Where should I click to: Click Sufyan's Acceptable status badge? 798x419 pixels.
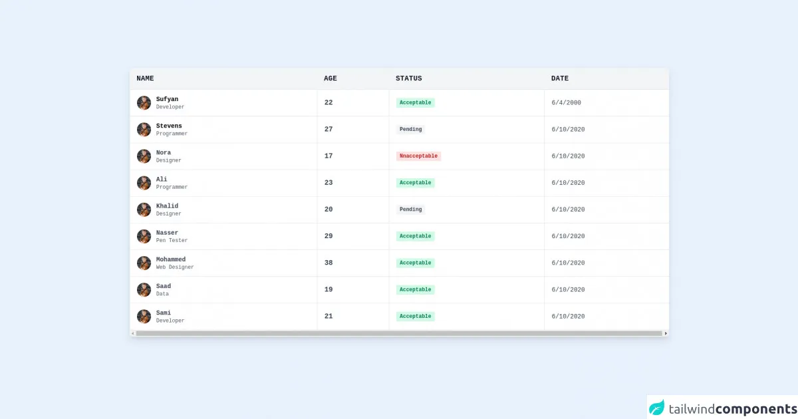click(416, 103)
